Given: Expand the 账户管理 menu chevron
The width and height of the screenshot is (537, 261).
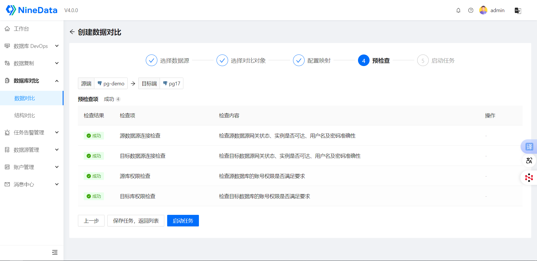Looking at the screenshot, I should tap(57, 167).
